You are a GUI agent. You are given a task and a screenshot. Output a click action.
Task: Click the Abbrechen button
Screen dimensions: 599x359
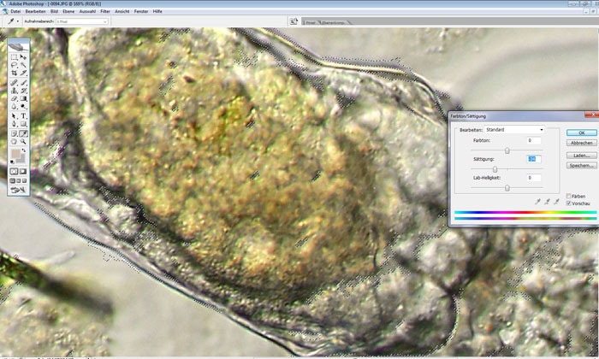click(581, 143)
